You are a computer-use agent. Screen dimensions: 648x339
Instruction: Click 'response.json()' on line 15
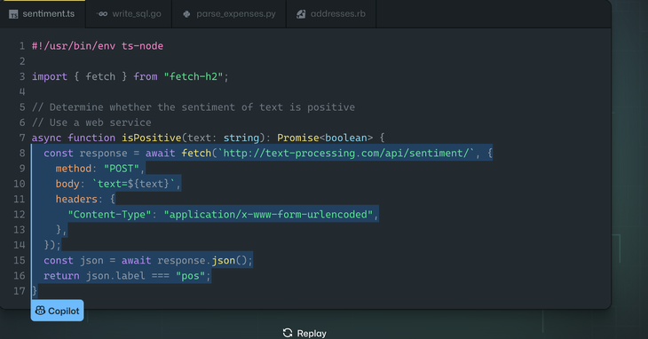[202, 261]
